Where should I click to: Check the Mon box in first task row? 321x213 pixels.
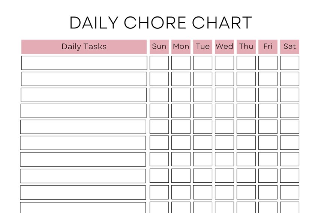click(181, 63)
